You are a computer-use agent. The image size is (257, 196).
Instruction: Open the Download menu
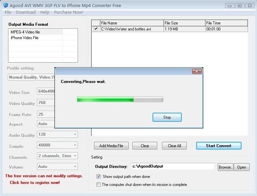[26, 12]
